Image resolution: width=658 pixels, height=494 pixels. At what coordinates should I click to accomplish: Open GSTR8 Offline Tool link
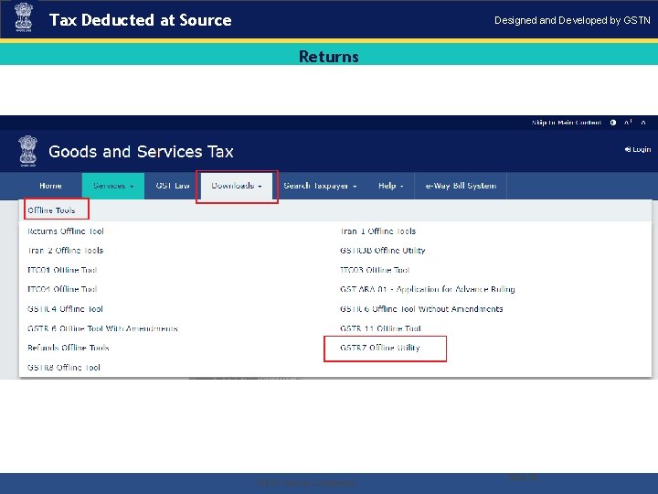pyautogui.click(x=64, y=367)
